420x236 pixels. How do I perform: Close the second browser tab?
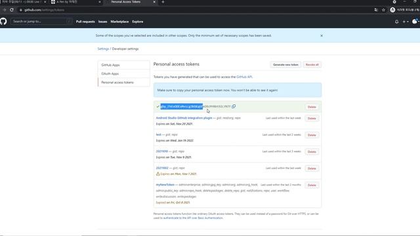coord(100,2)
